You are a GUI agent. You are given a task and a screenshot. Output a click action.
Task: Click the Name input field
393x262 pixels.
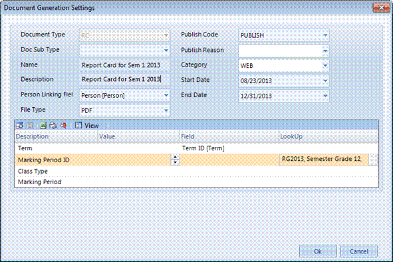pyautogui.click(x=124, y=65)
